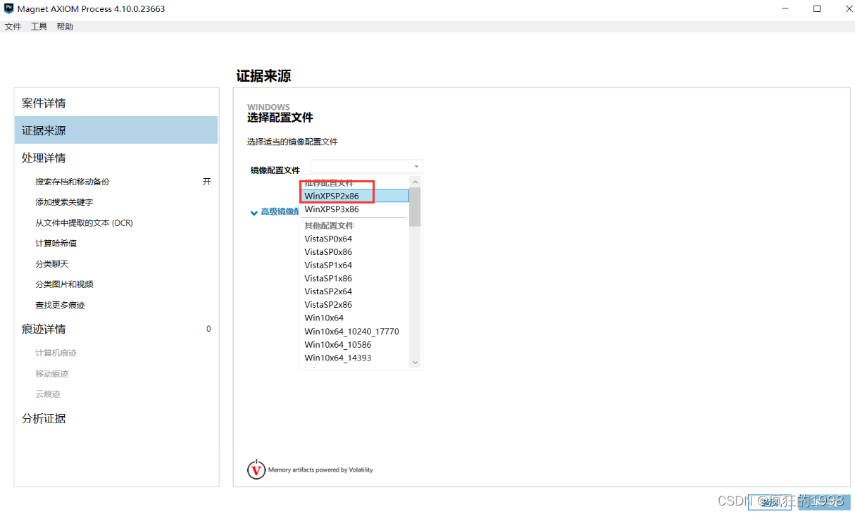This screenshot has width=855, height=514.
Task: Open the 工具 menu
Action: (x=39, y=27)
